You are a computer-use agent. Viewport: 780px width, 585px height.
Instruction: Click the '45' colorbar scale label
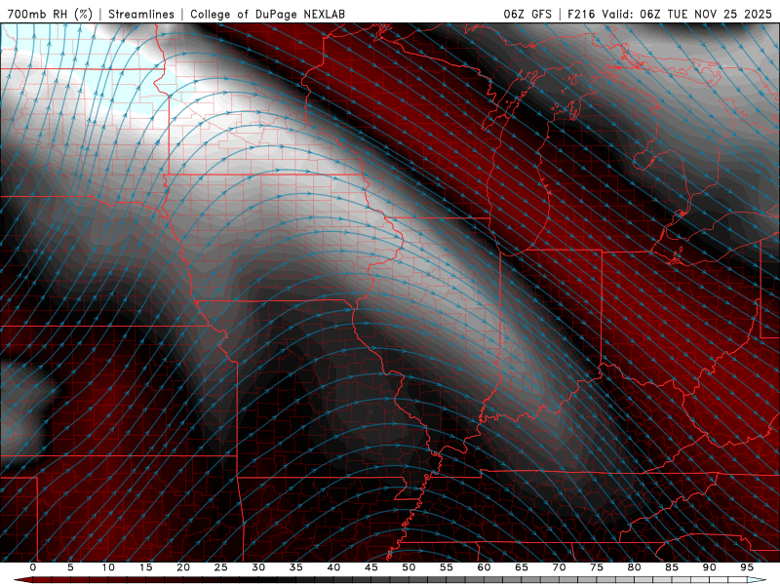(371, 567)
